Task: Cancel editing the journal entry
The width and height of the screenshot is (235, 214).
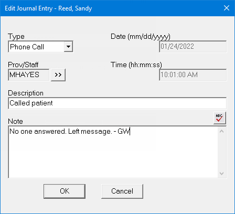Action: click(122, 191)
